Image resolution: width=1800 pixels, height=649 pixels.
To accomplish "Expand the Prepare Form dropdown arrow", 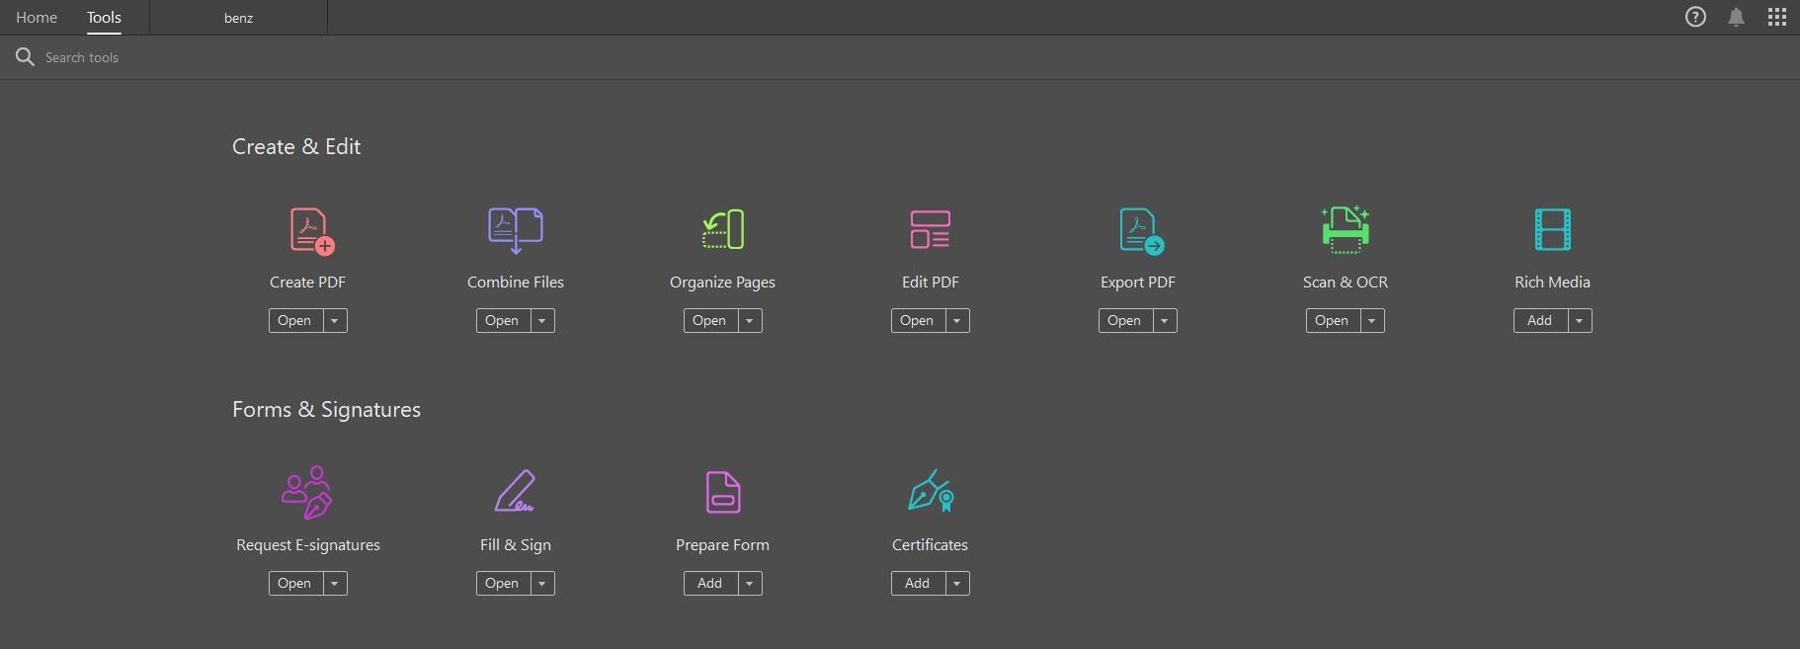I will click(750, 583).
